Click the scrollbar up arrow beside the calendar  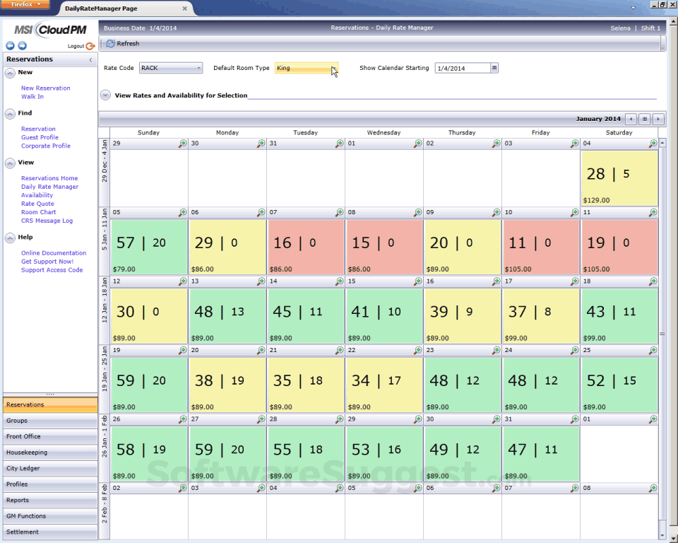pos(662,142)
